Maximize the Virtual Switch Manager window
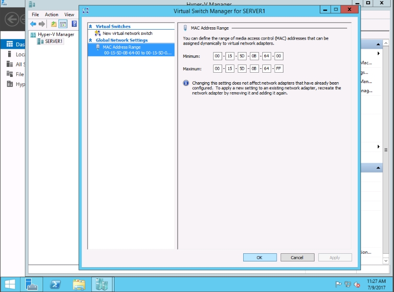 coord(336,10)
